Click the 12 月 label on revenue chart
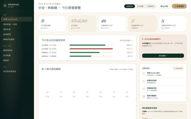The width and height of the screenshot is (191, 119). pyautogui.click(x=47, y=97)
